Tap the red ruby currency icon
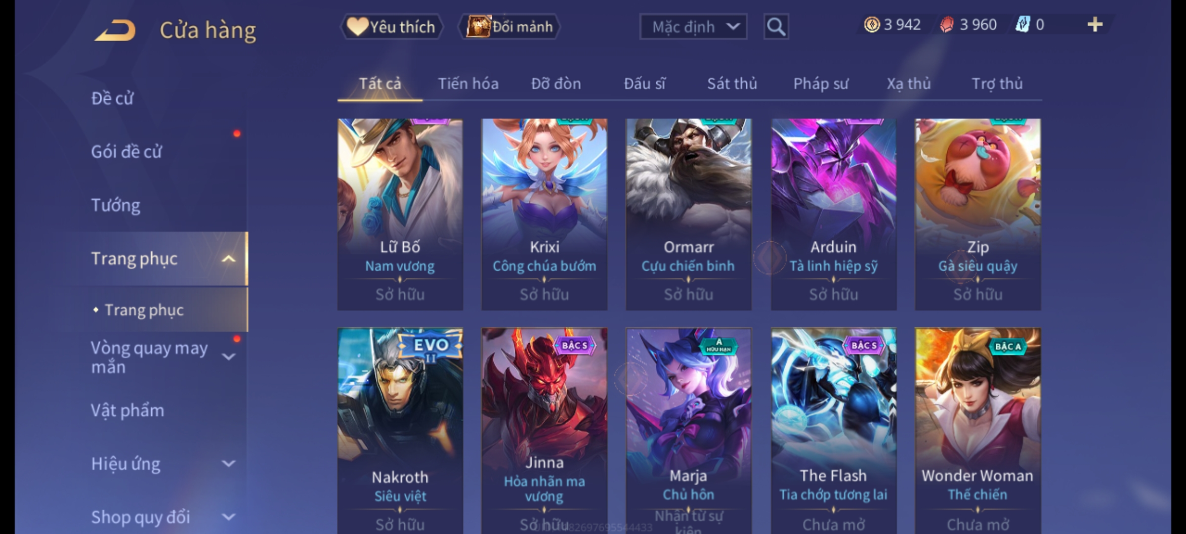 (x=947, y=25)
